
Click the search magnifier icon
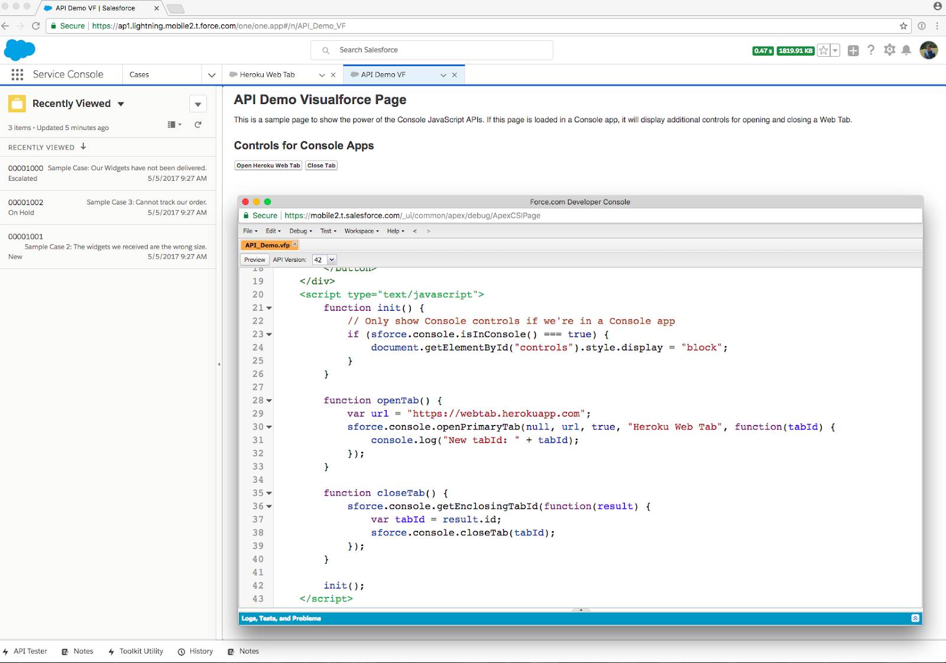click(x=326, y=50)
